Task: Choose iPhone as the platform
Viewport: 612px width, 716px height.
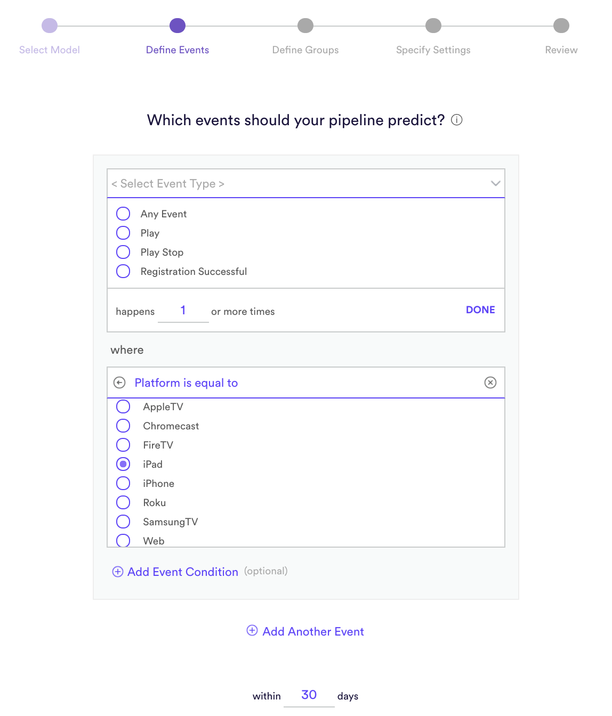Action: point(123,483)
